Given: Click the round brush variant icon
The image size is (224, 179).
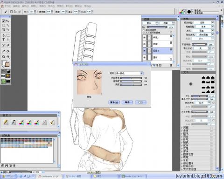Looking at the screenshot, I should tap(189, 12).
